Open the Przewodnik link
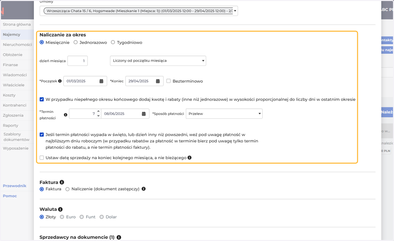Screen dimensions: 394x241 pyautogui.click(x=14, y=186)
